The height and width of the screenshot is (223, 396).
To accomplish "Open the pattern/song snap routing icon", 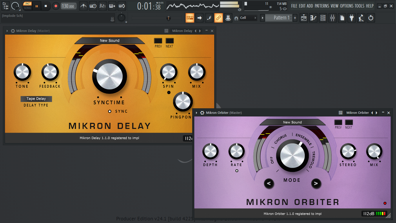I will pos(6,6).
